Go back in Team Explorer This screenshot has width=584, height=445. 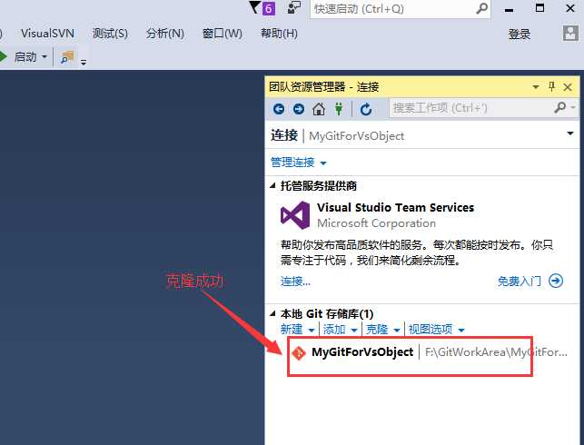pyautogui.click(x=279, y=109)
